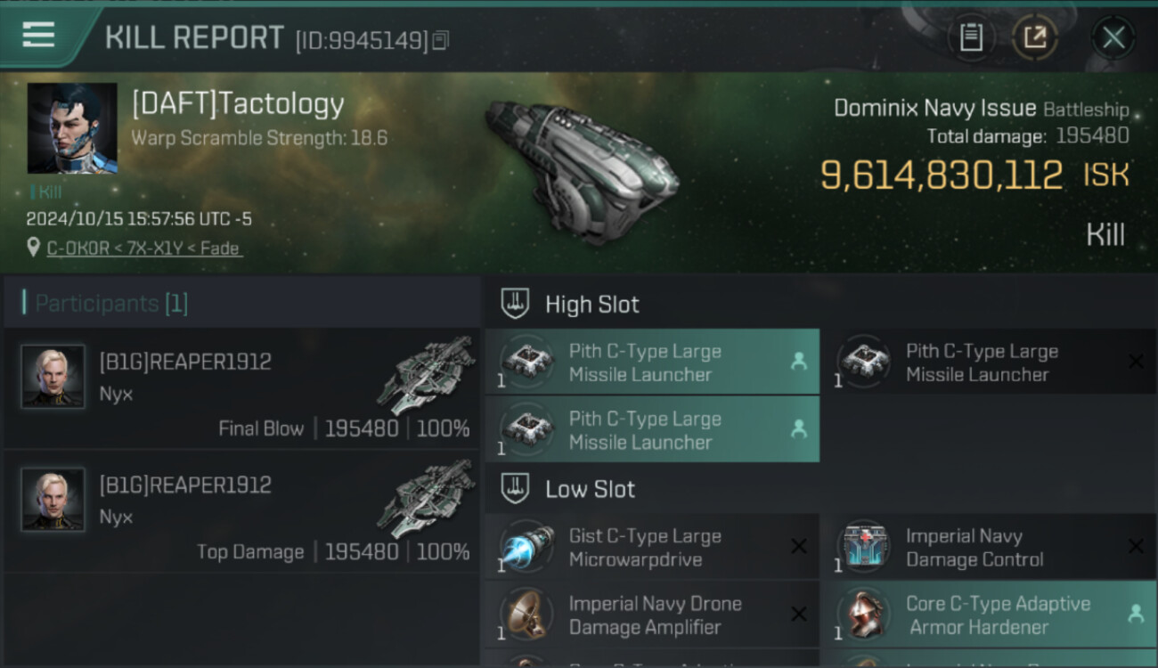The image size is (1158, 668).
Task: Copy the kill report ID
Action: (441, 40)
